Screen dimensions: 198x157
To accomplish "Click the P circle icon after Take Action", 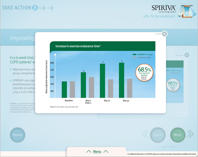I will click(35, 8).
